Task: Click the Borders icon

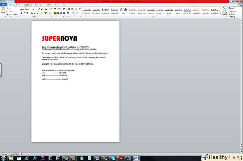Action: tap(78, 13)
